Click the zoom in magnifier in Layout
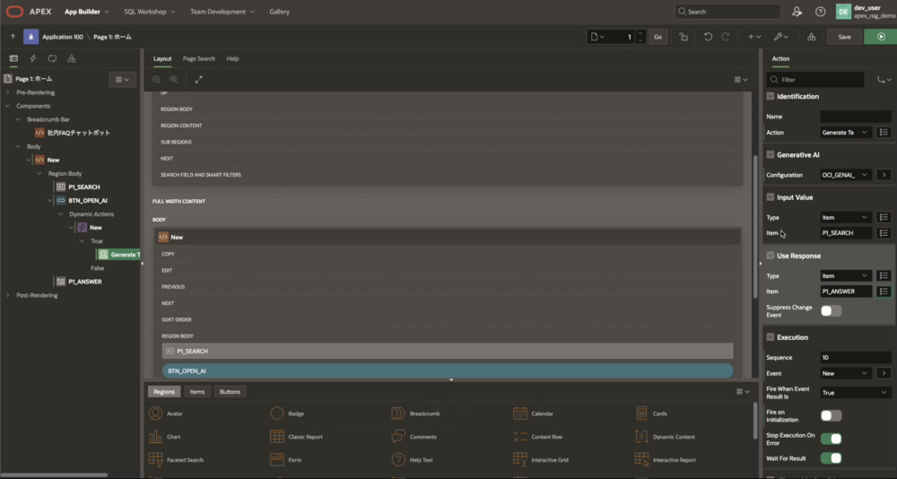 [174, 80]
